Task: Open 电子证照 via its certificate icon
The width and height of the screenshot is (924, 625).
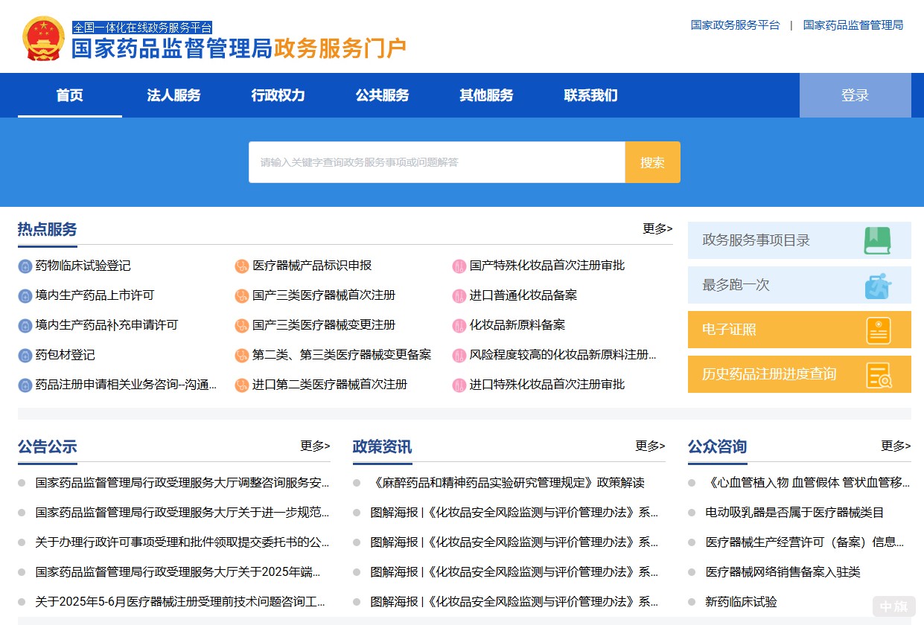Action: [x=879, y=330]
